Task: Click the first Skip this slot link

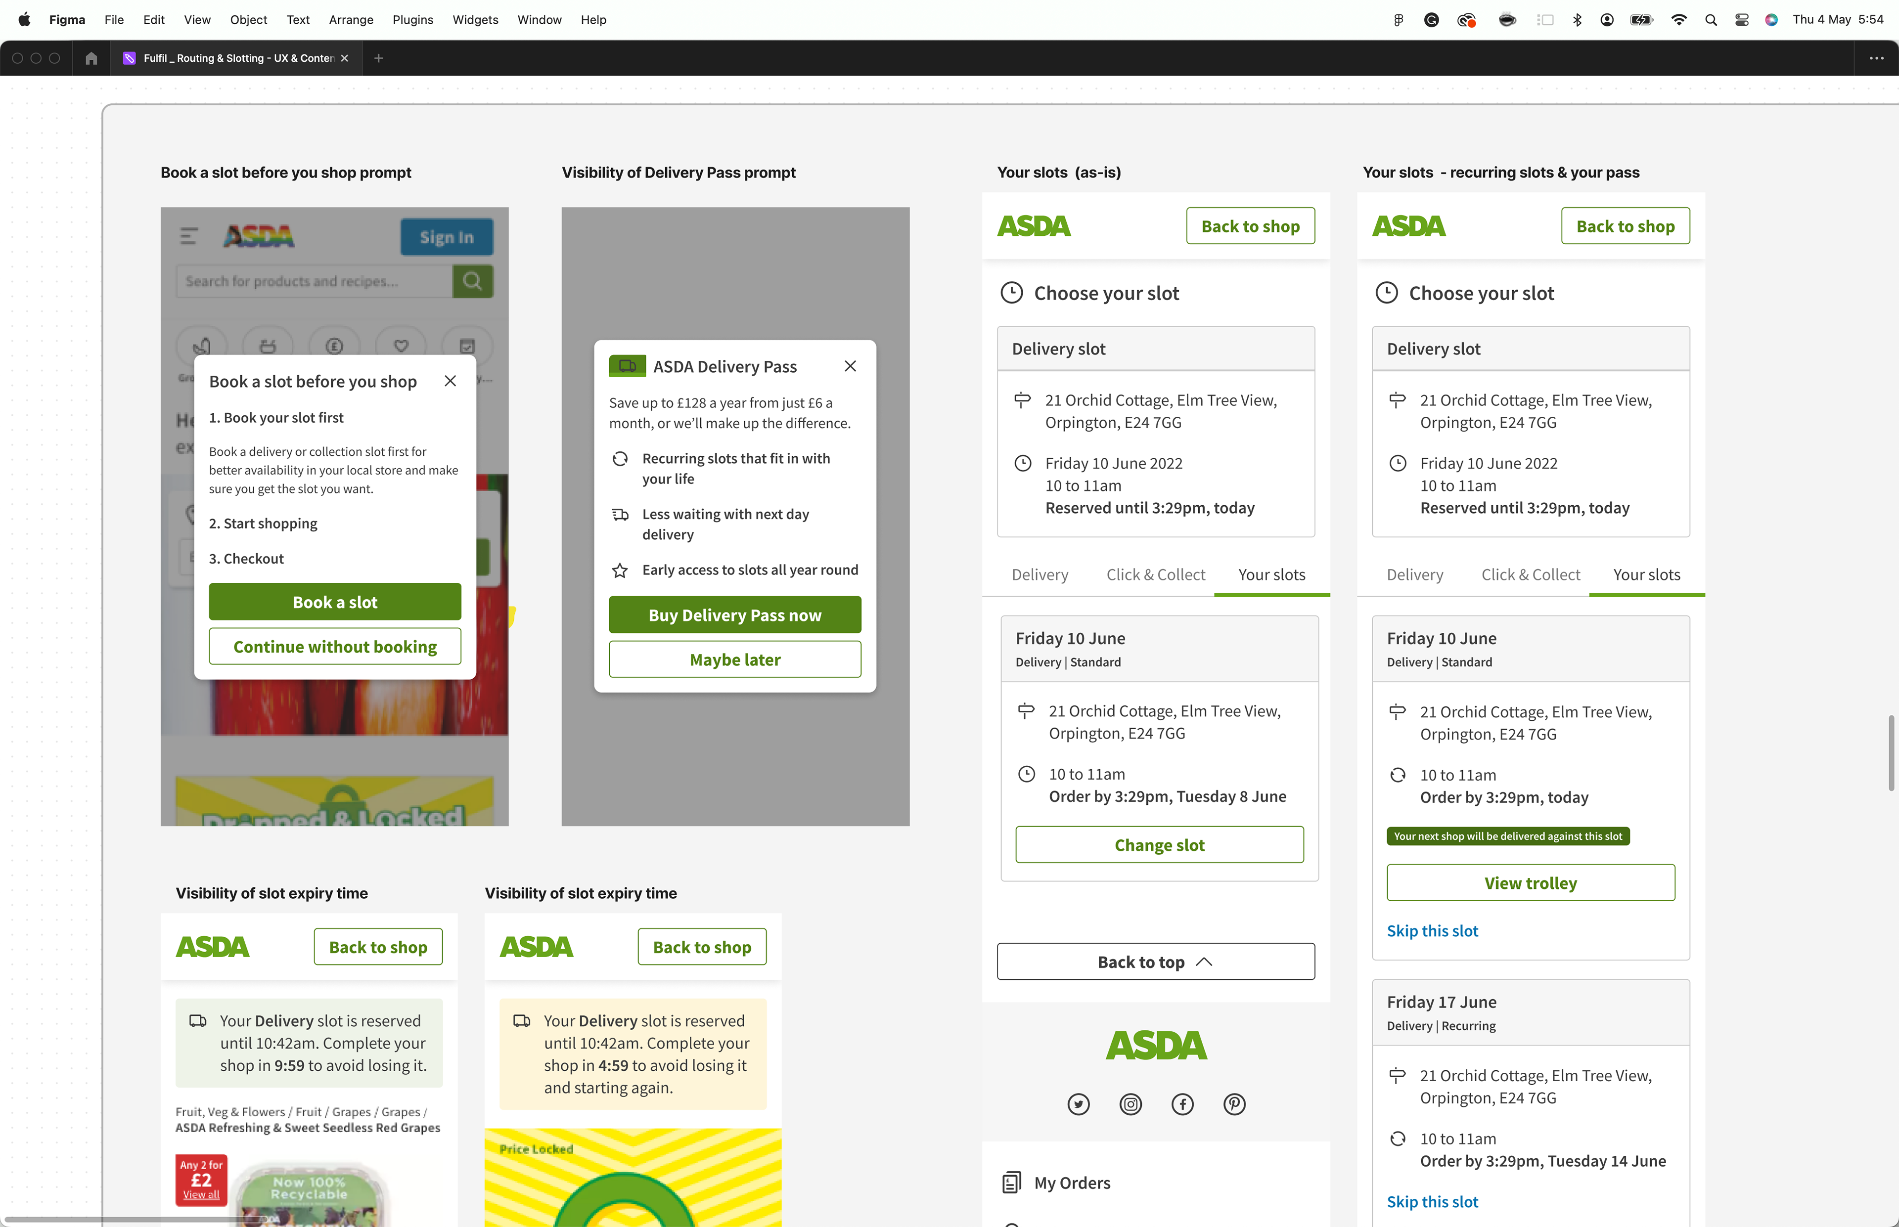Action: pyautogui.click(x=1431, y=930)
